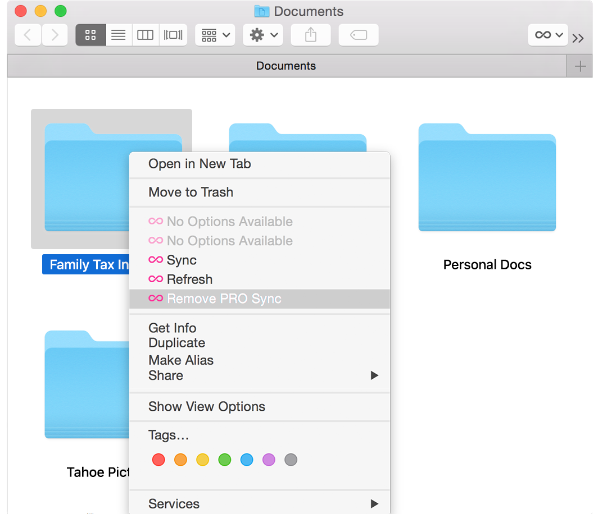Add a new tab with plus button
The height and width of the screenshot is (514, 598).
579,66
